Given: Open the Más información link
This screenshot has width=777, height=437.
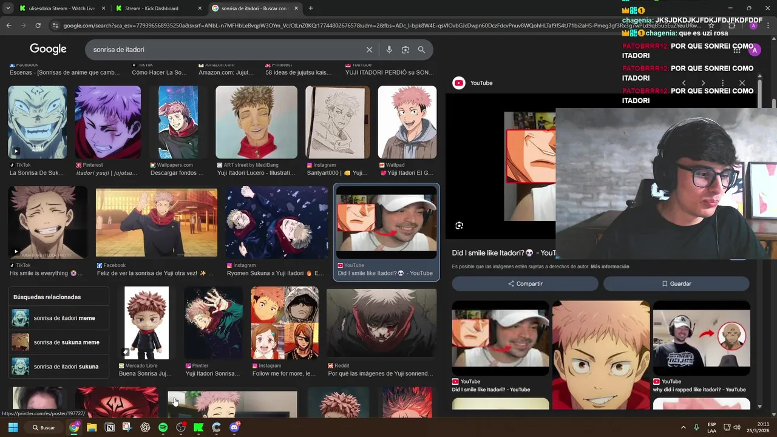Looking at the screenshot, I should click(x=610, y=266).
